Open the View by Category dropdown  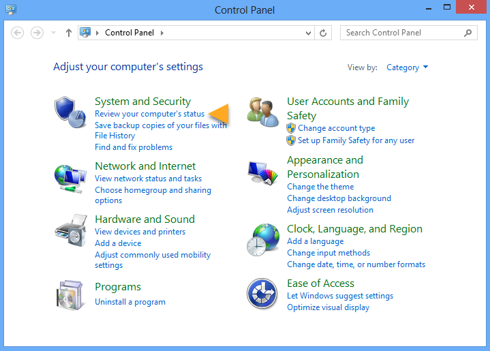coord(407,67)
